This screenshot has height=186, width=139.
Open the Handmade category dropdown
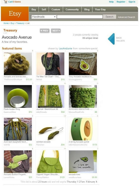pyautogui.click(x=44, y=17)
